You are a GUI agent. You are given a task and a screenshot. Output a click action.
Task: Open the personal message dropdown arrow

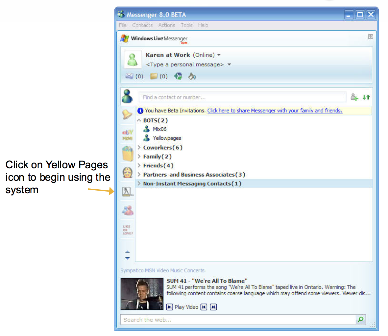[230, 65]
